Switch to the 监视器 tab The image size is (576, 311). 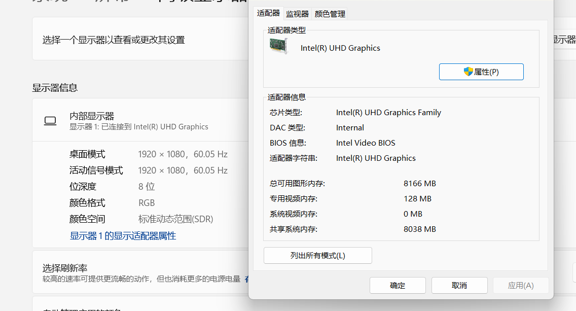click(x=297, y=14)
